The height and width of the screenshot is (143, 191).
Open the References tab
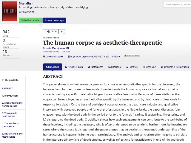(95, 67)
